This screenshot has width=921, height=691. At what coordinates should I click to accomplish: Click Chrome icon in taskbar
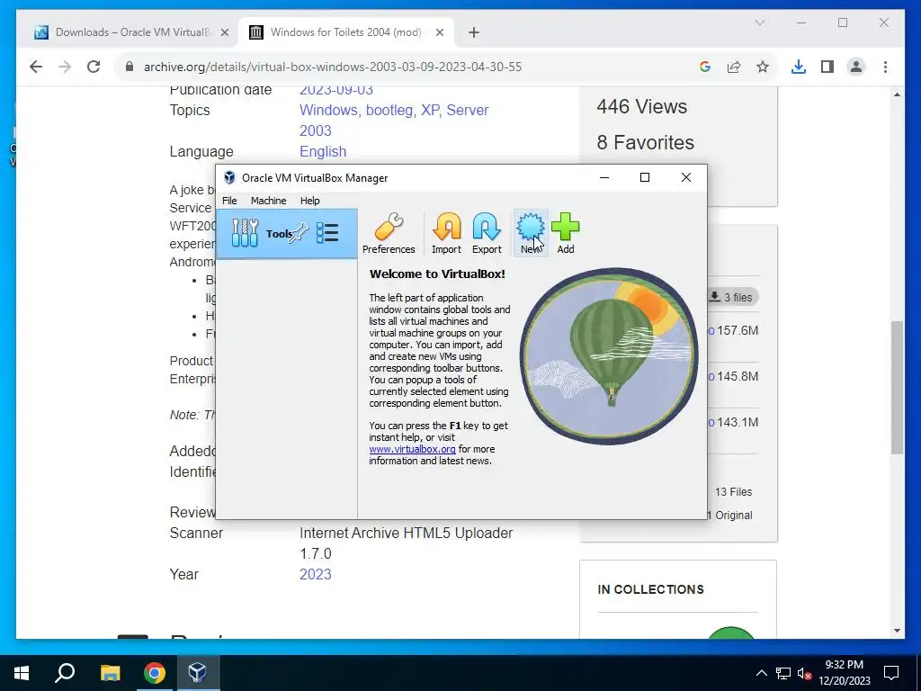tap(155, 673)
